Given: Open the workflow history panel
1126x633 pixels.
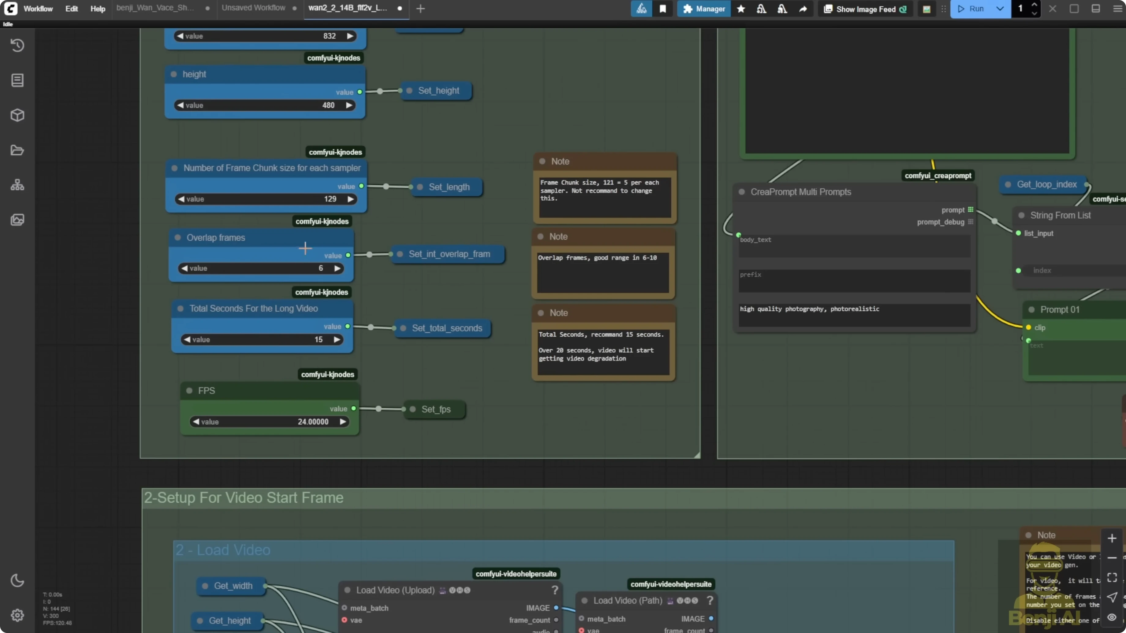Looking at the screenshot, I should [17, 45].
